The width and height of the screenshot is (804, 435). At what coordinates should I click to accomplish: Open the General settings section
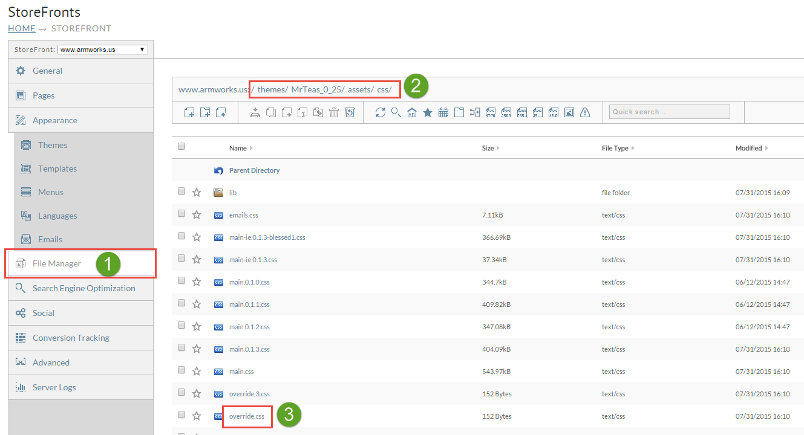[80, 71]
